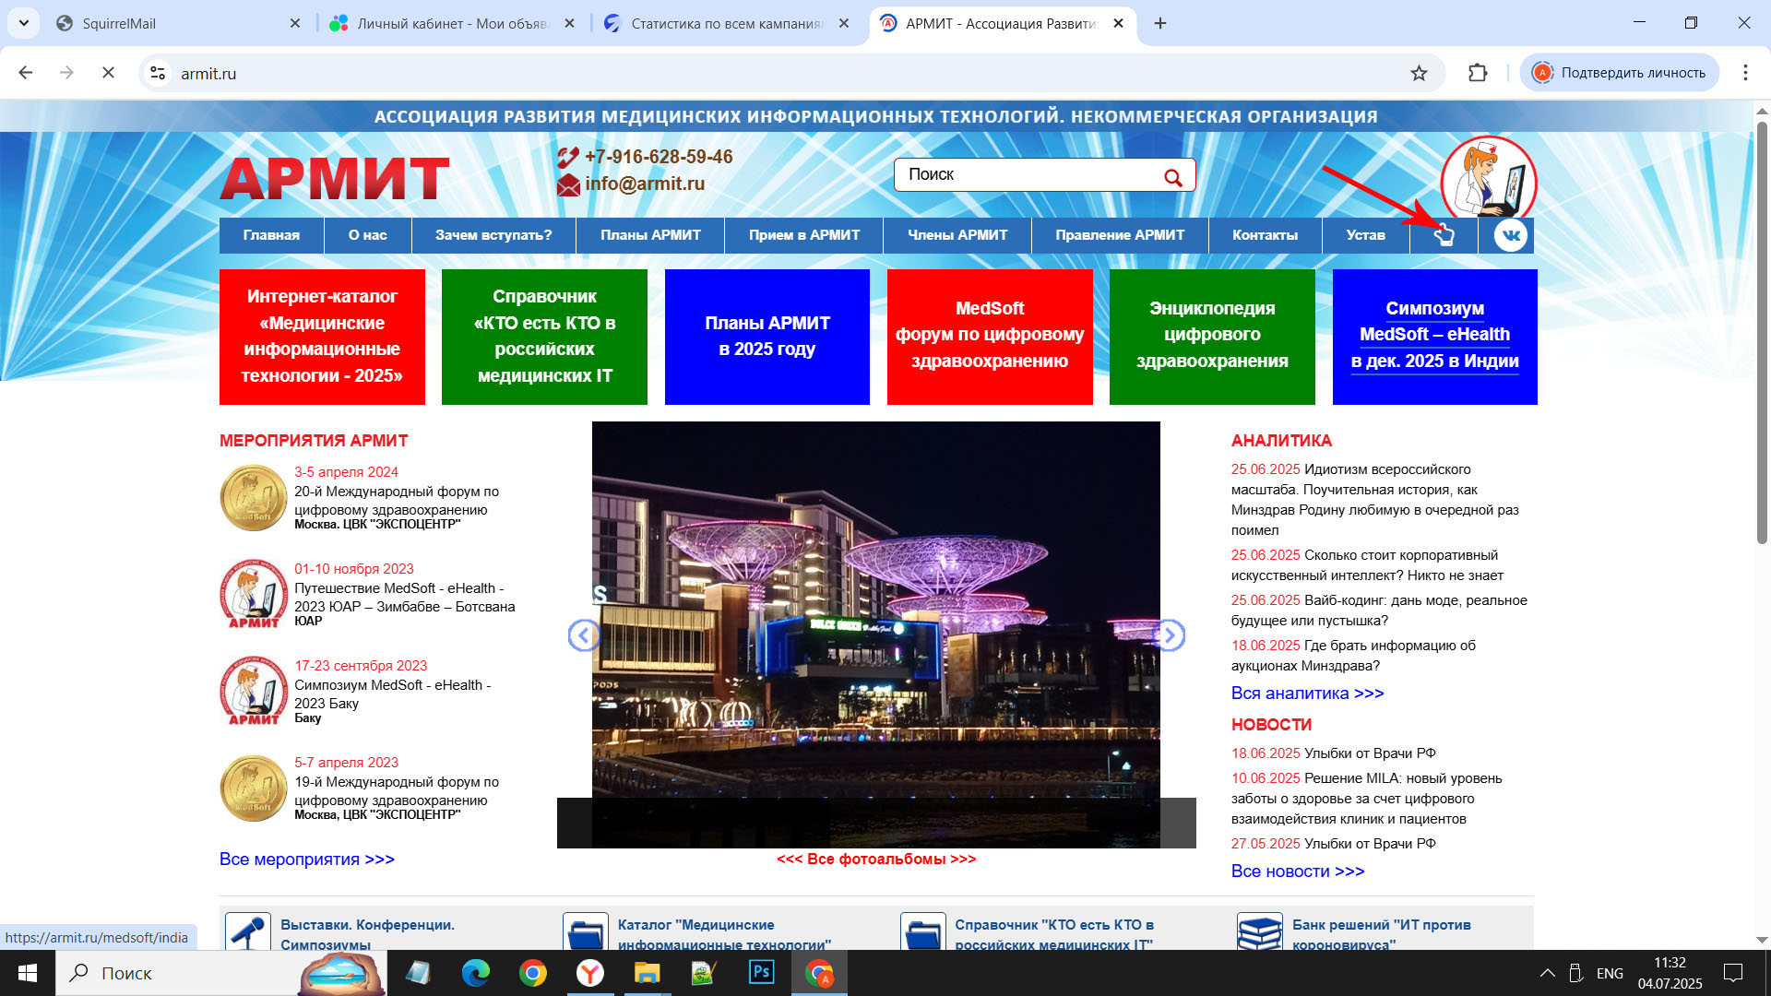
Task: Click the page vertical scrollbar thumb
Action: (1761, 332)
